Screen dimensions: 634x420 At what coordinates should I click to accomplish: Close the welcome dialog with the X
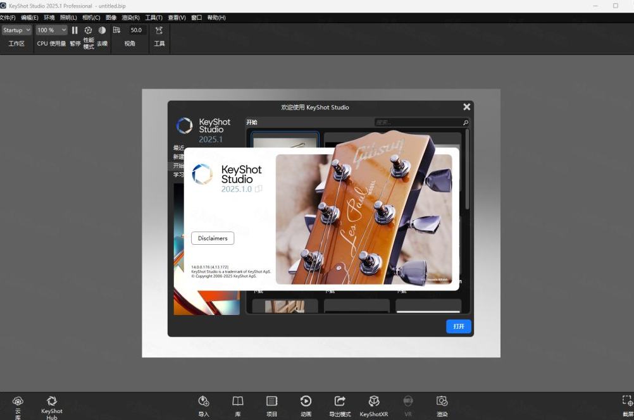[x=466, y=107]
